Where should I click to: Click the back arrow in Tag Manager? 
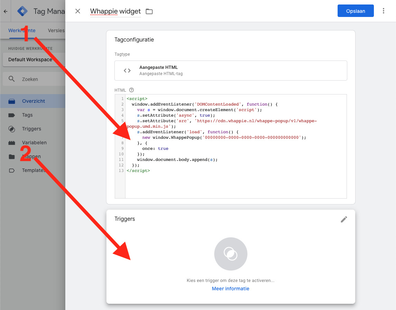coord(6,11)
